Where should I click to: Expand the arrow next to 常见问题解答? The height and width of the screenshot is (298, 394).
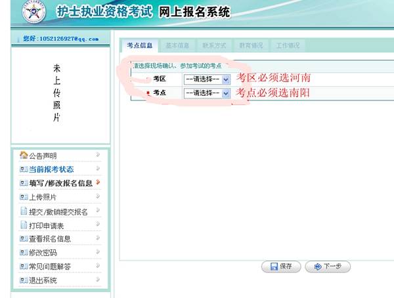pos(98,266)
